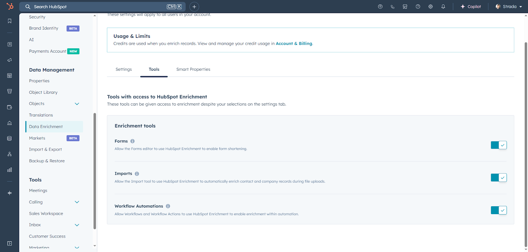
Task: Open Object Library in sidebar
Action: pos(43,92)
